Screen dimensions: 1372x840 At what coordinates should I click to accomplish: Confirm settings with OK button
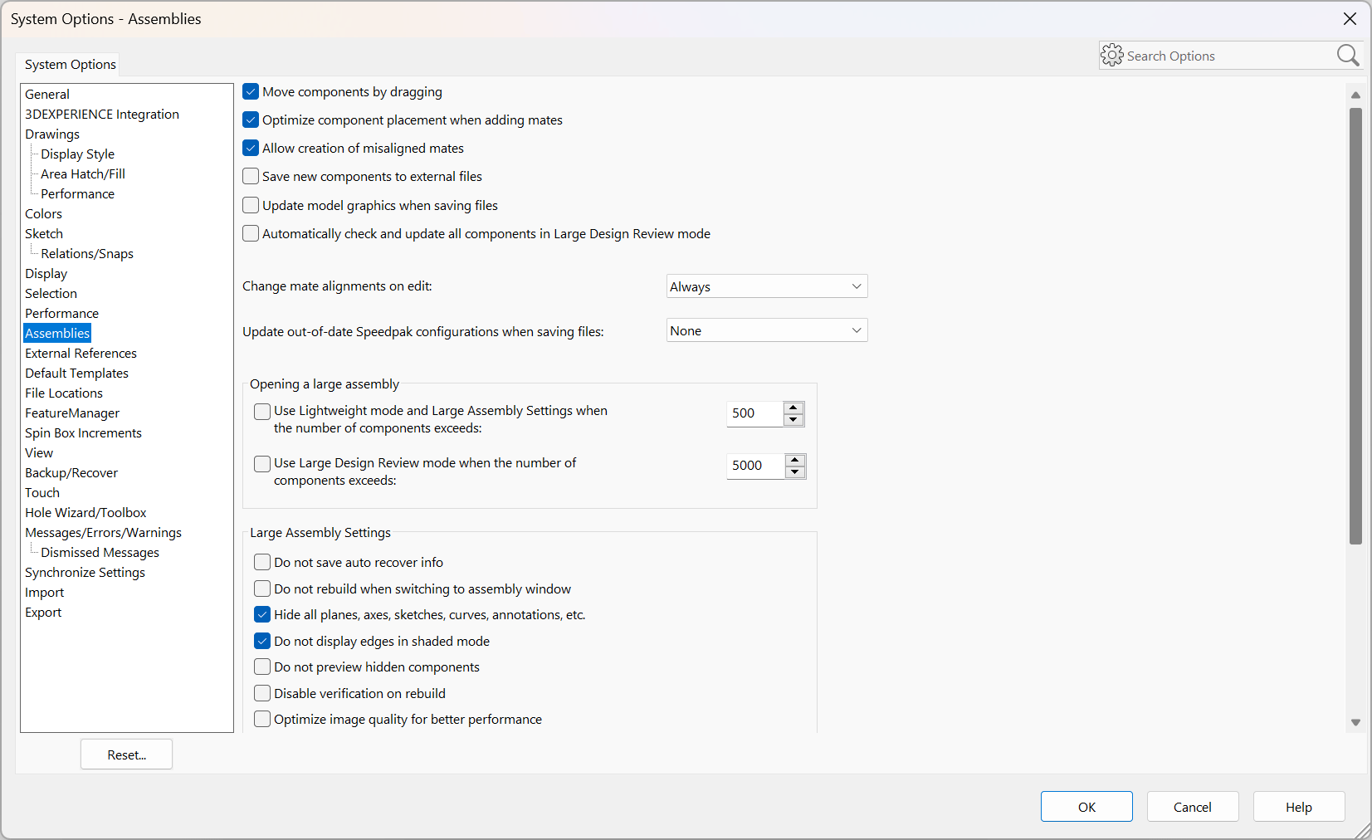click(x=1086, y=807)
